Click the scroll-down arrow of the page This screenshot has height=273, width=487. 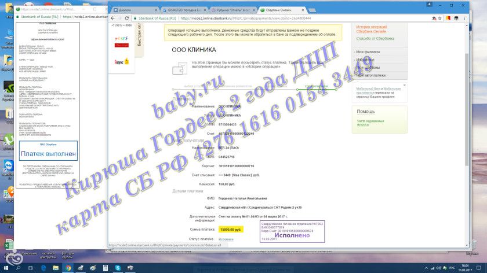pos(467,245)
